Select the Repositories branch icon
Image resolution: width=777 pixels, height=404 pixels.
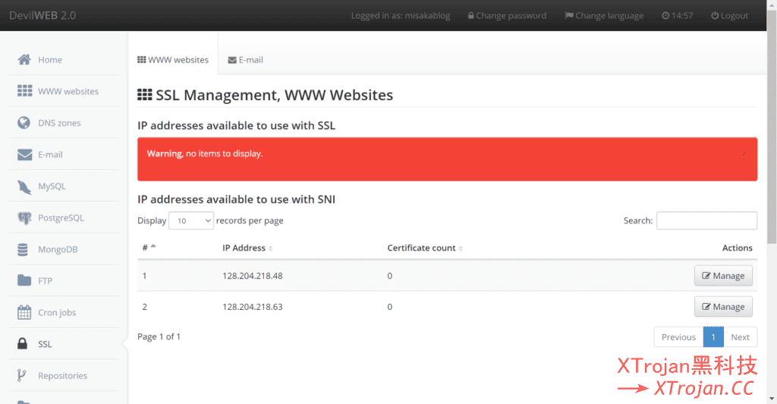click(24, 376)
